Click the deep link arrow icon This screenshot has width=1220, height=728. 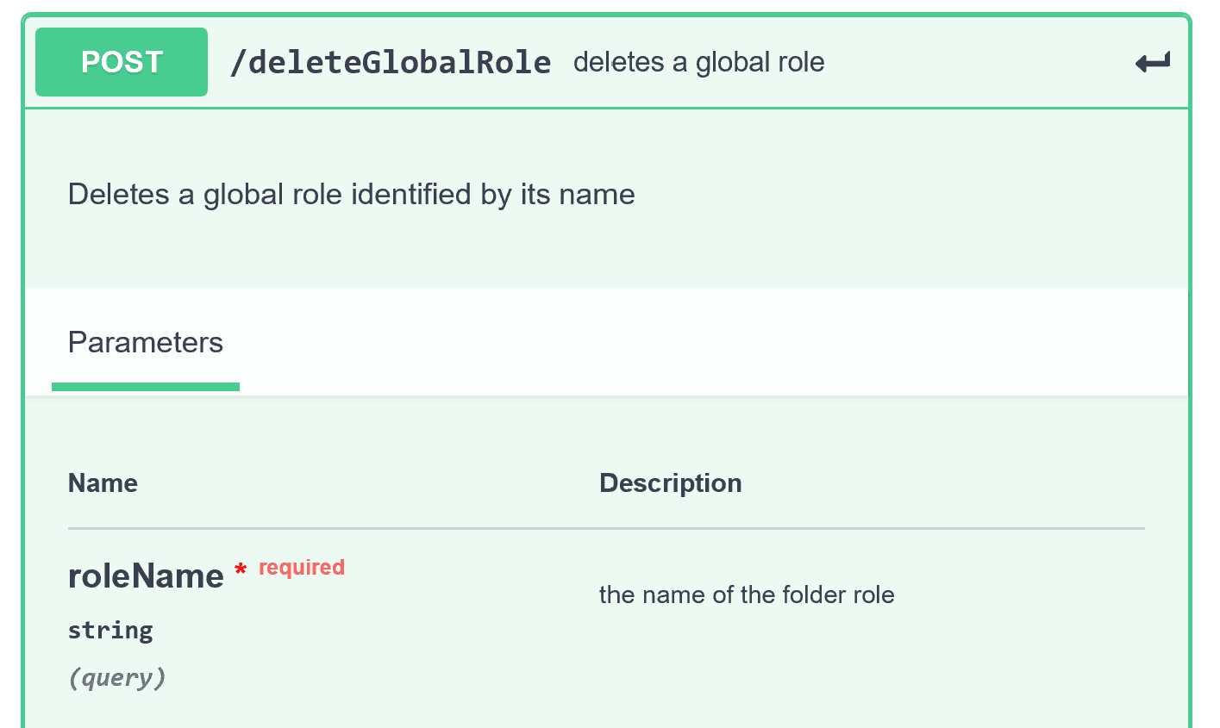point(1153,61)
